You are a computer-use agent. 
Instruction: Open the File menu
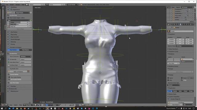pos(7,5)
